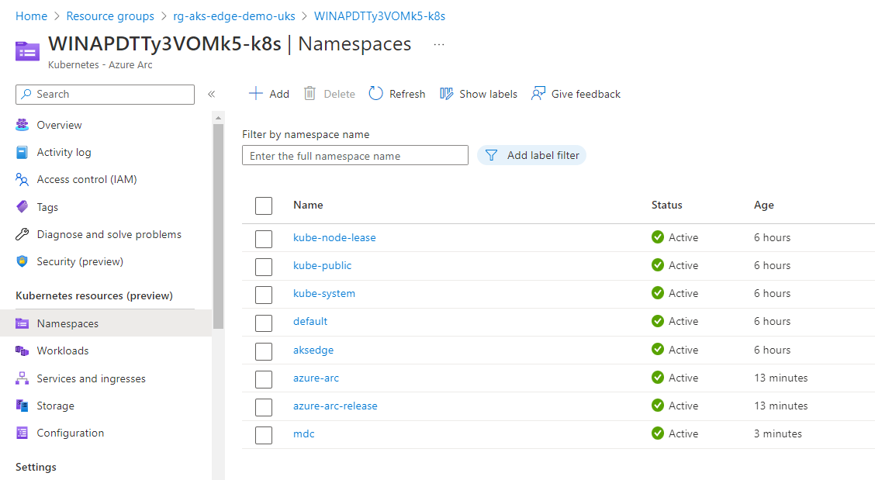Open the kube-node-lease namespace link

pyautogui.click(x=334, y=237)
